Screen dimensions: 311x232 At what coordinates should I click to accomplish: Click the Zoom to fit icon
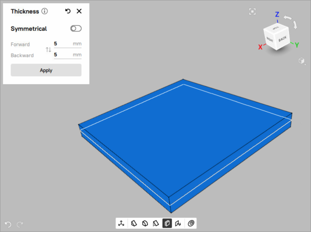pos(252,11)
